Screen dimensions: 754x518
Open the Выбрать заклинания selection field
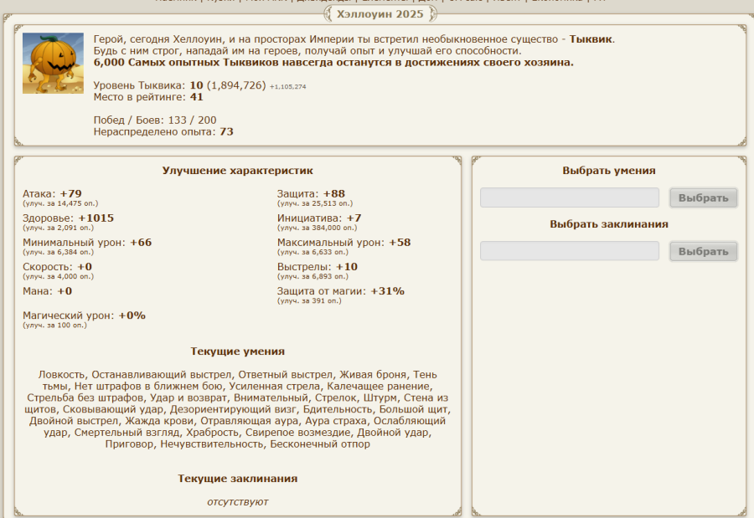coord(569,251)
